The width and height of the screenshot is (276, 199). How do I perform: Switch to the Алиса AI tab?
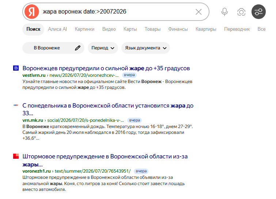click(x=57, y=29)
